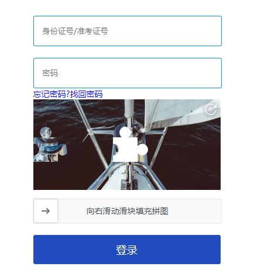Image resolution: width=254 pixels, height=277 pixels.
Task: Select the puzzle piece on the captcha's left
Action: 50,144
